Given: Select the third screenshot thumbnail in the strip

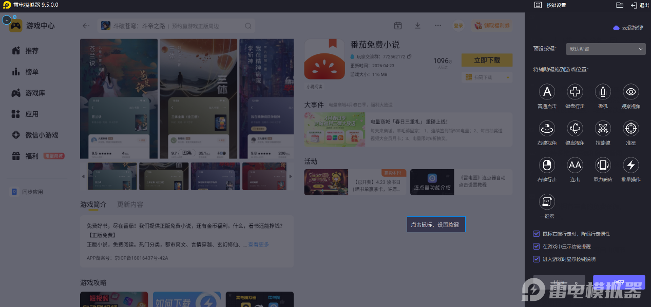Looking at the screenshot, I should [216, 176].
